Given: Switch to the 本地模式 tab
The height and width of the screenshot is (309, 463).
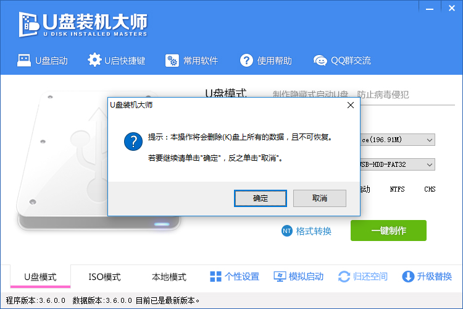Looking at the screenshot, I should click(169, 277).
